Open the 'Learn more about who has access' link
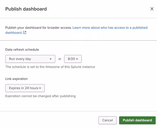The image size is (157, 128). coord(110,27)
